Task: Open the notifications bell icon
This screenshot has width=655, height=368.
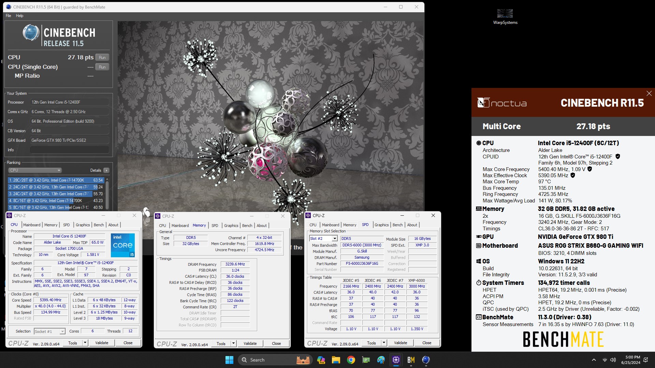Action: [x=645, y=360]
